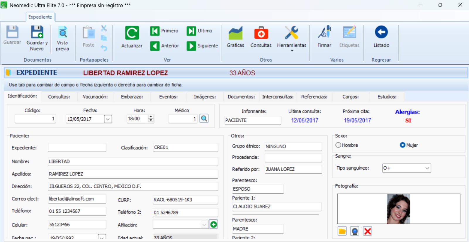The height and width of the screenshot is (242, 469).
Task: Delete patient photo with red X
Action: tap(367, 231)
